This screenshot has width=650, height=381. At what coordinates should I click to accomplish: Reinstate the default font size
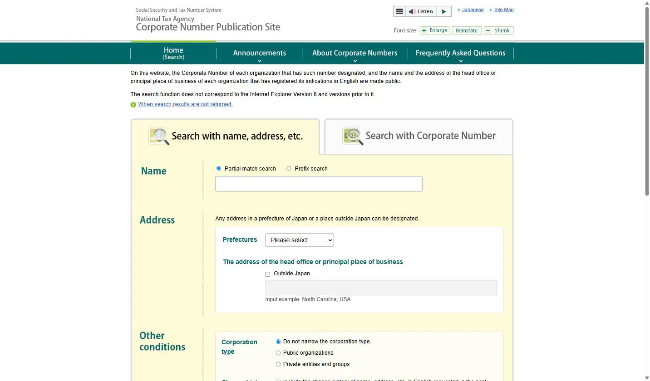tap(467, 30)
